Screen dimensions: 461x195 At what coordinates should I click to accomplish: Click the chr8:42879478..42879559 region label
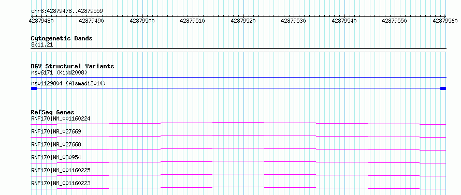pyautogui.click(x=67, y=11)
